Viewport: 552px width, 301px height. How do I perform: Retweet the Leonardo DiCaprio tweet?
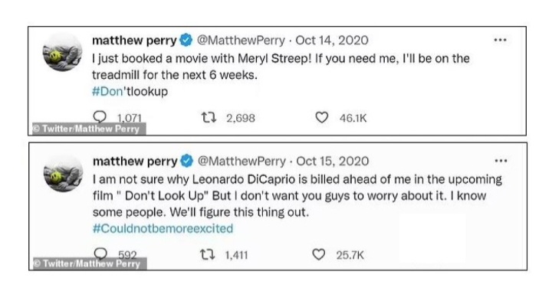tap(207, 254)
